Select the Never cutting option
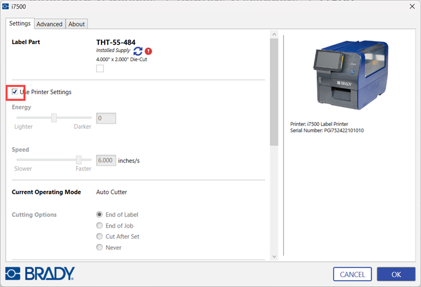Viewport: 421px width, 287px height. [100, 248]
